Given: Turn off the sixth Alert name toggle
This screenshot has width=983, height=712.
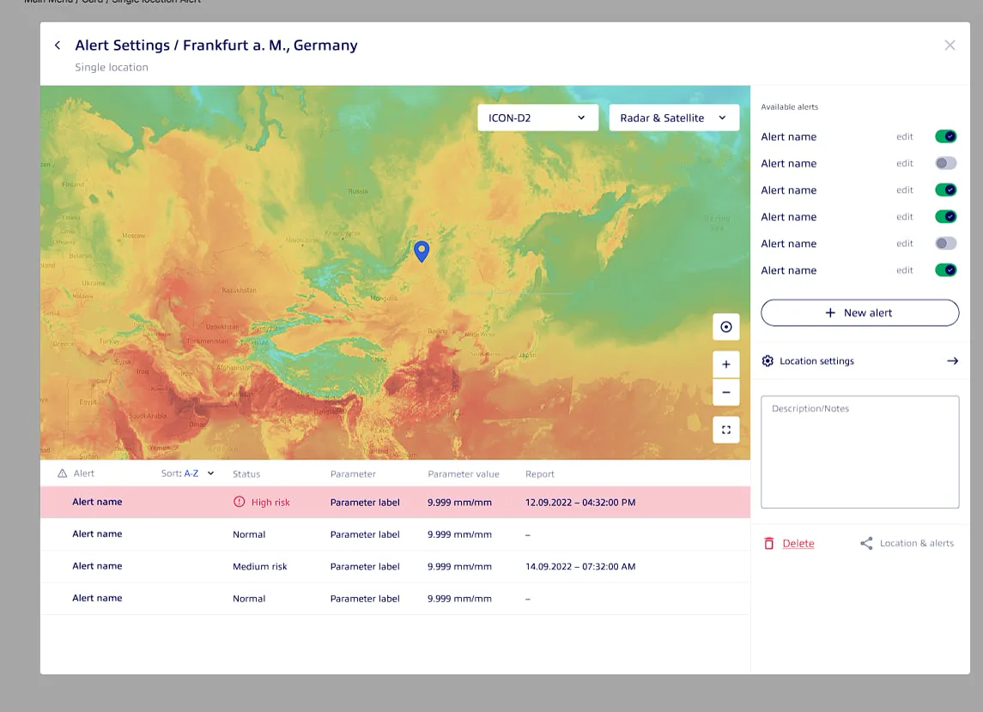Looking at the screenshot, I should coord(945,270).
